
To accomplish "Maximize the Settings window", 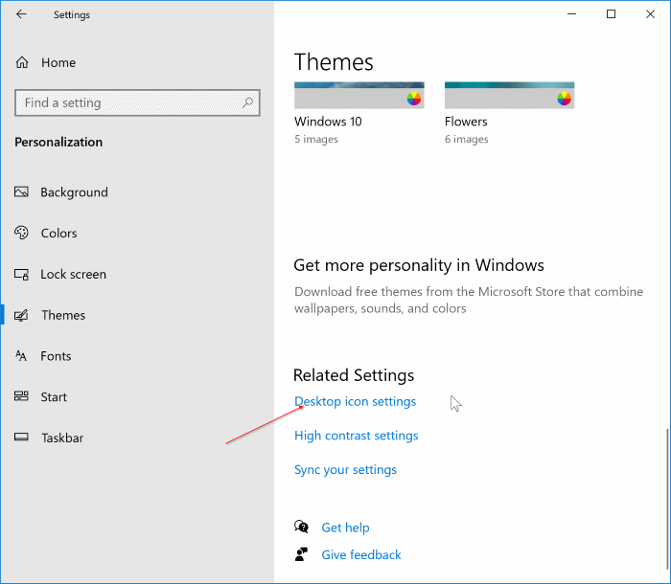I will pos(612,14).
